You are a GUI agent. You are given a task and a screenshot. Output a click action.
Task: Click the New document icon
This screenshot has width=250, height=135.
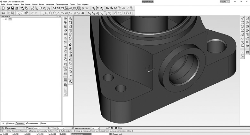coord(3,8)
